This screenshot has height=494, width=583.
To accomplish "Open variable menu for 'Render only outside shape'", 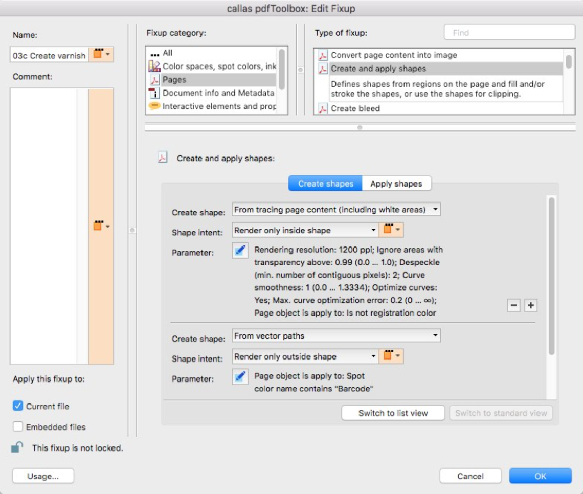I will click(391, 356).
